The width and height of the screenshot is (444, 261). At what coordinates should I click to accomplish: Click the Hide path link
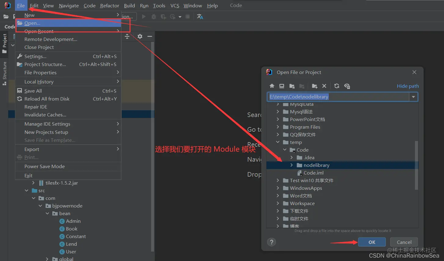point(408,86)
